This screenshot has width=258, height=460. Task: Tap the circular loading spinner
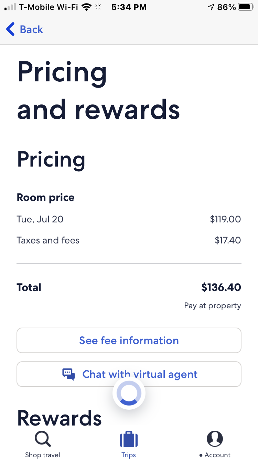pos(129,393)
